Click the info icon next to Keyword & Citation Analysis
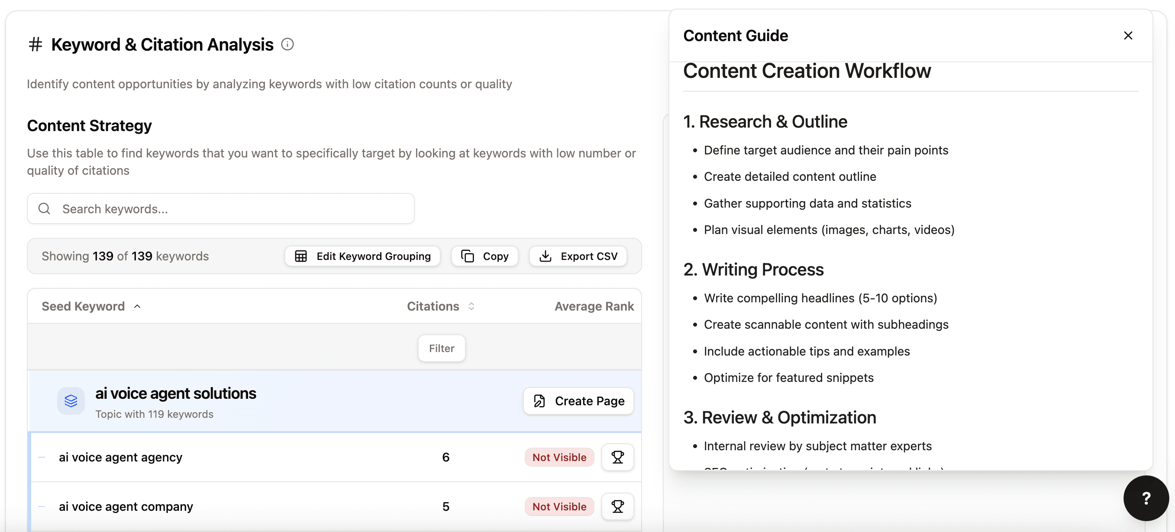This screenshot has height=532, width=1175. coord(287,44)
